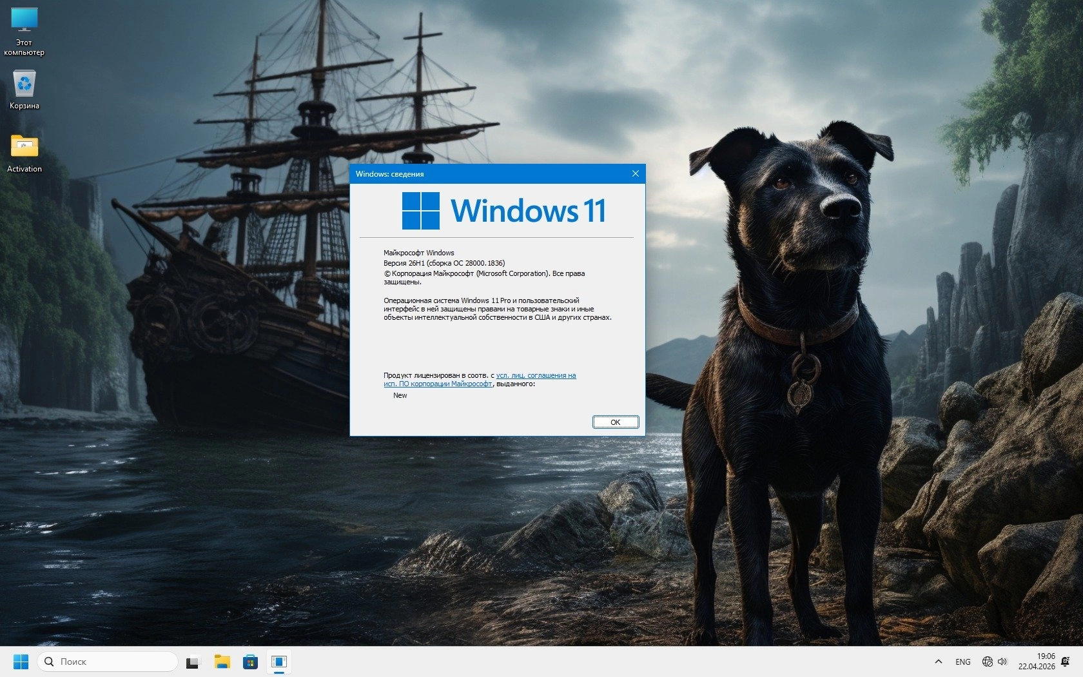Open Task View from the taskbar

193,662
